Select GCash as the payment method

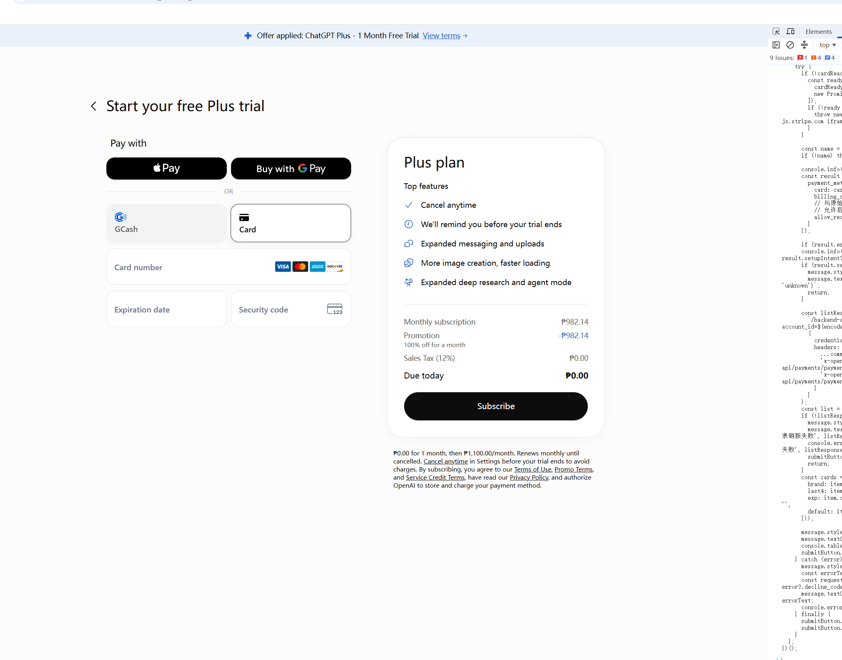(x=166, y=223)
